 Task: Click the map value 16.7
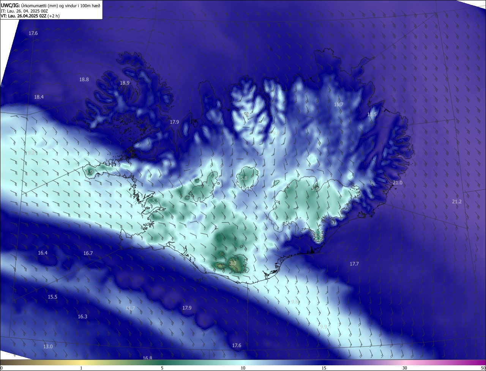coord(88,253)
